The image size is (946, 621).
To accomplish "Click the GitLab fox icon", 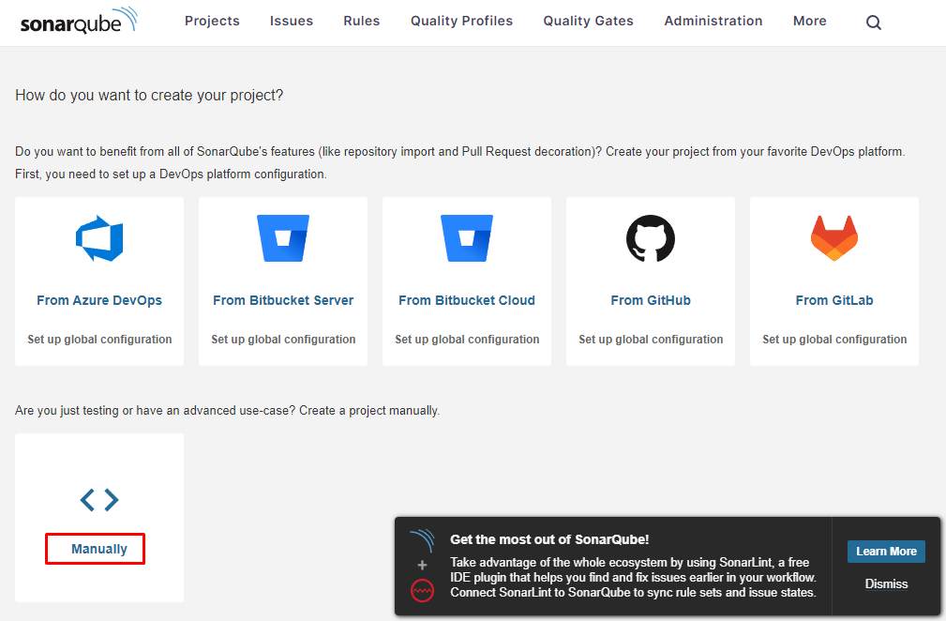I will coord(834,238).
